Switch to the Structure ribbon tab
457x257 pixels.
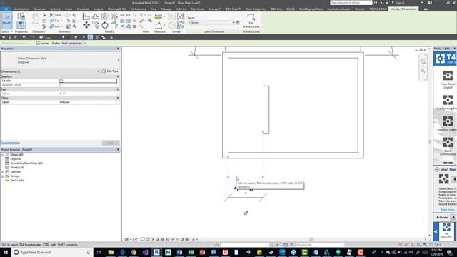pyautogui.click(x=40, y=9)
